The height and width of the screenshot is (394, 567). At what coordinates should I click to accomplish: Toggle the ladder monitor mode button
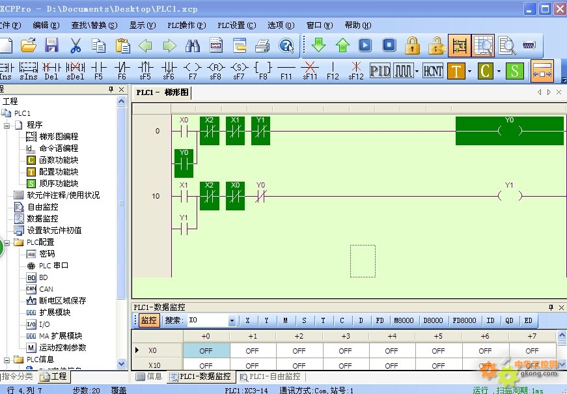pos(460,46)
